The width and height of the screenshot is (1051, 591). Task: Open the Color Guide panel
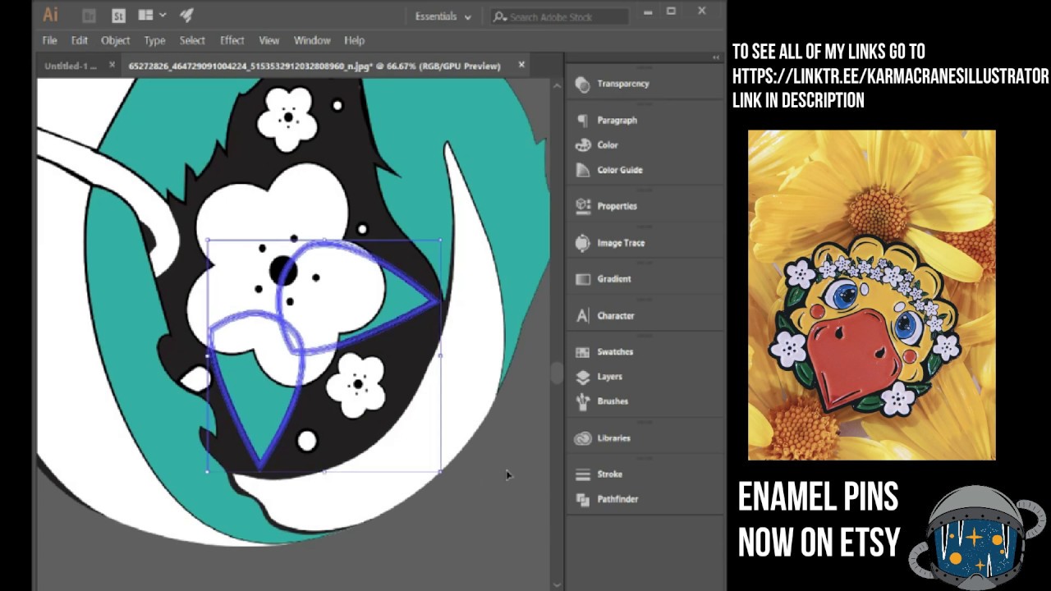[x=618, y=170]
